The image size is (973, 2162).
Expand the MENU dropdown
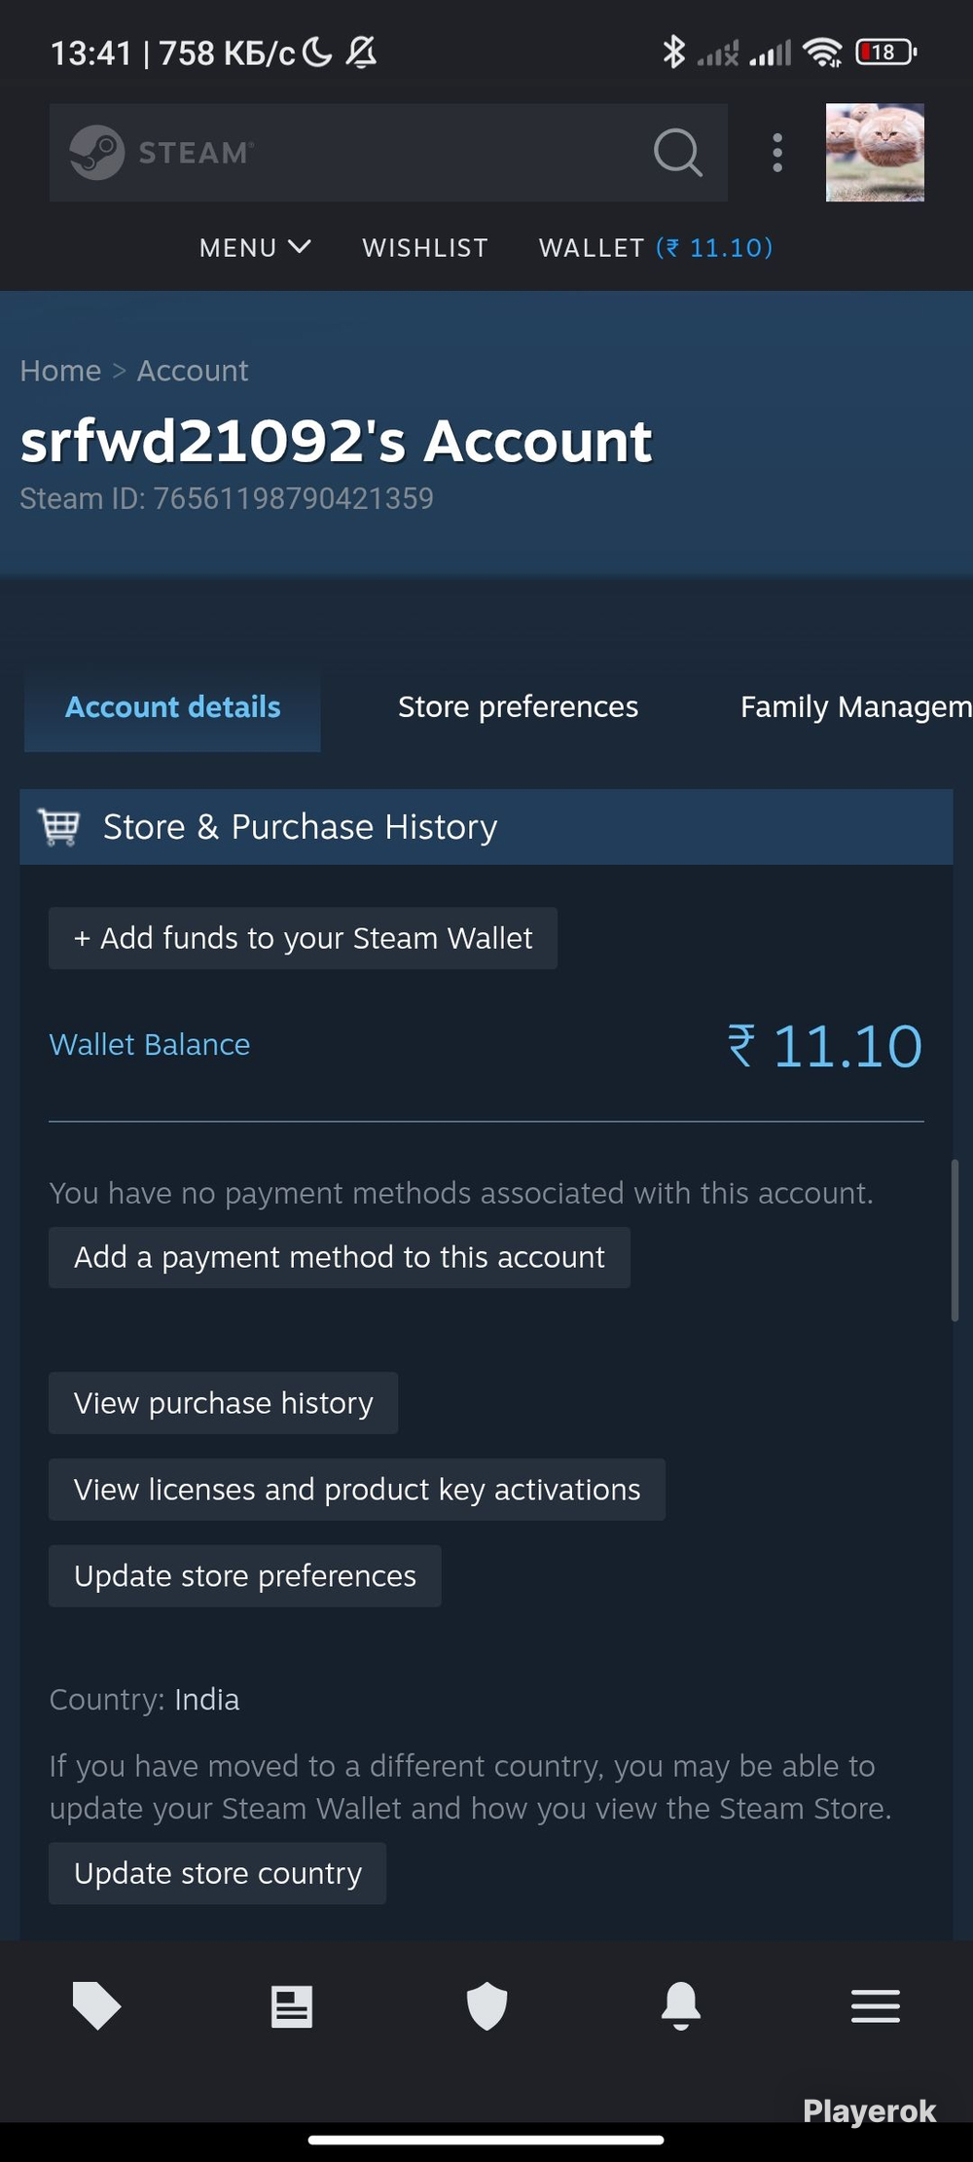255,248
